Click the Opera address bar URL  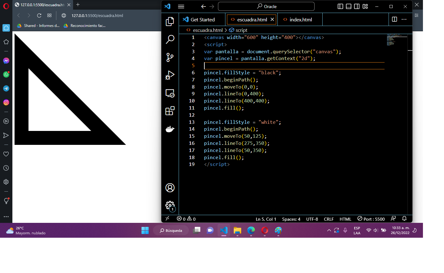coord(97,15)
